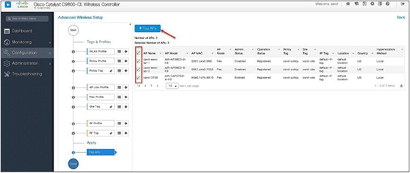This screenshot has width=410, height=173.
Task: Open the list icon beside RF Tag
Action: pyautogui.click(x=119, y=133)
